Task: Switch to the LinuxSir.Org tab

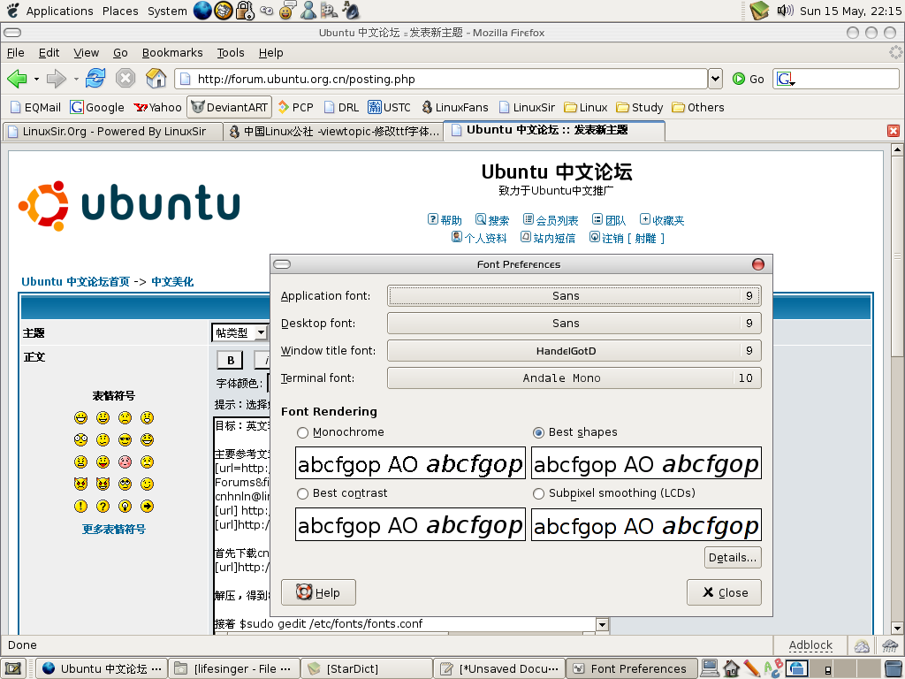Action: click(113, 132)
